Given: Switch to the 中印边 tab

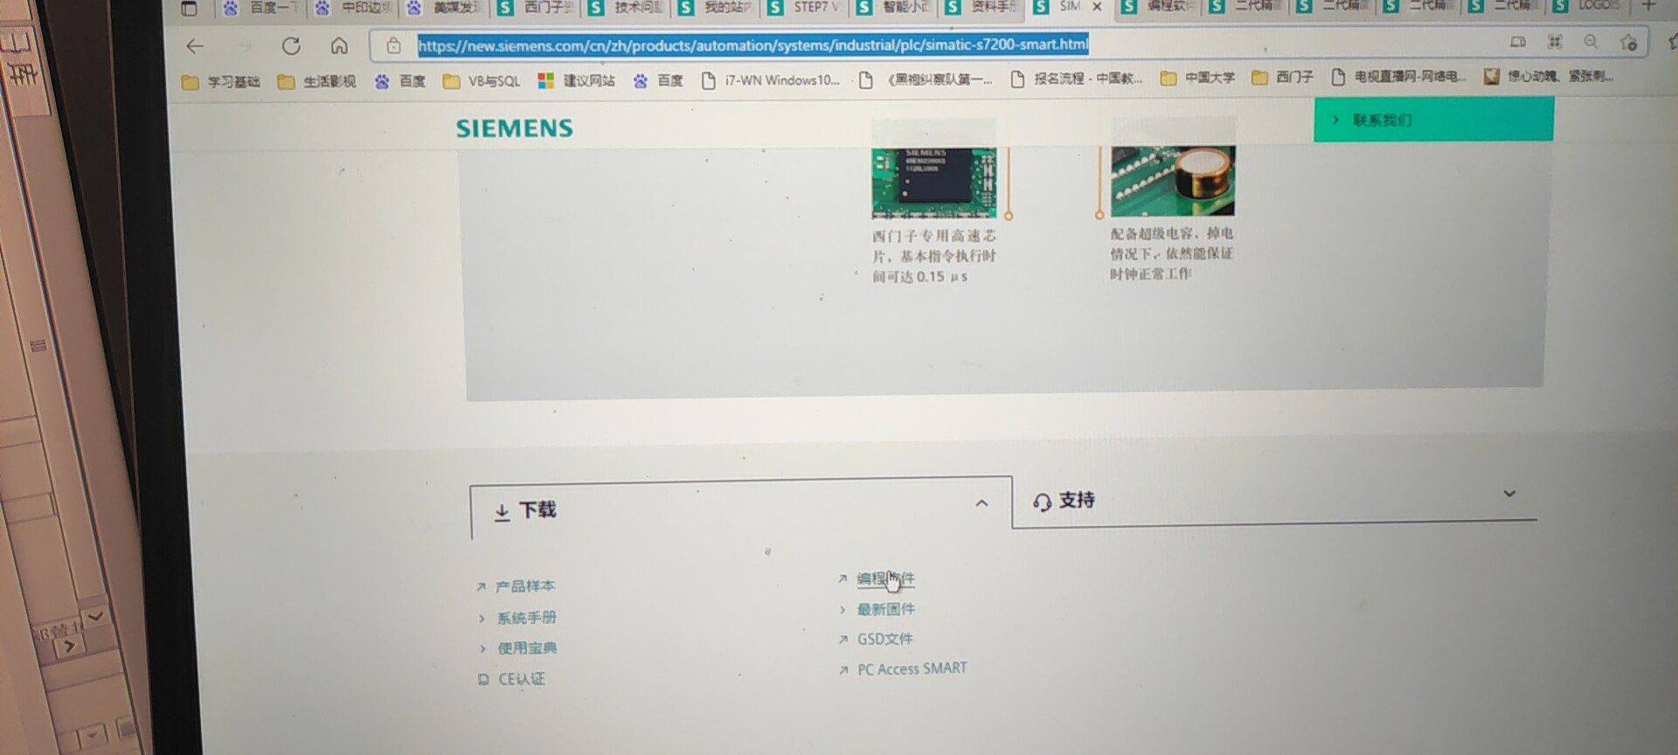Looking at the screenshot, I should pos(354,8).
